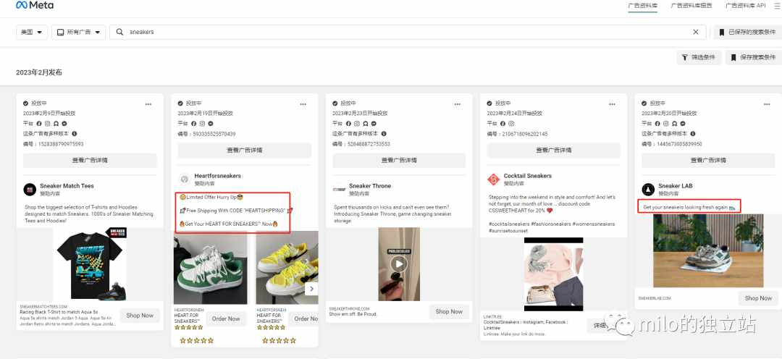
Task: Open the hamburger menu at top right
Action: [x=777, y=6]
